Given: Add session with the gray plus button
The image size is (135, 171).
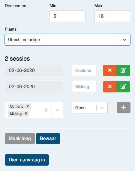Looking at the screenshot, I should tap(124, 108).
